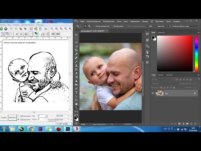Viewport: 201px width, 151px height.
Task: Toggle visibility eye of the Фон layer
Action: point(152,93)
